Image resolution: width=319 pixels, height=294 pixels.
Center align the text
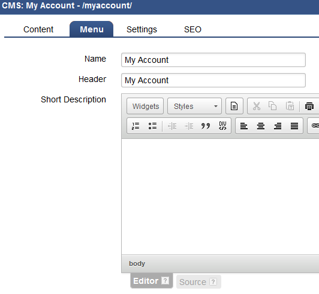coord(261,126)
